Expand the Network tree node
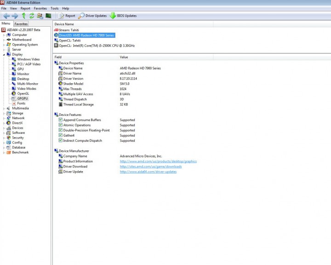Viewport: 331px width, 265px height. (x=4, y=118)
